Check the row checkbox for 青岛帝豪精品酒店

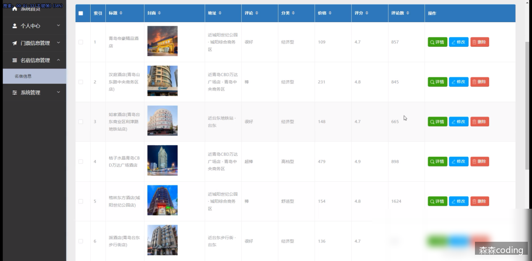81,42
